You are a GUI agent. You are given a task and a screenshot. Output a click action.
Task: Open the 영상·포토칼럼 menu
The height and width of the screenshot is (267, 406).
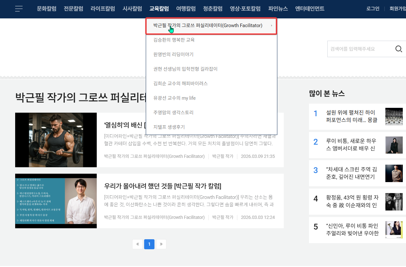(245, 9)
